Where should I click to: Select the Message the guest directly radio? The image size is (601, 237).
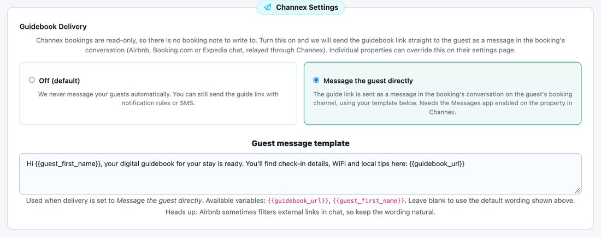click(316, 80)
